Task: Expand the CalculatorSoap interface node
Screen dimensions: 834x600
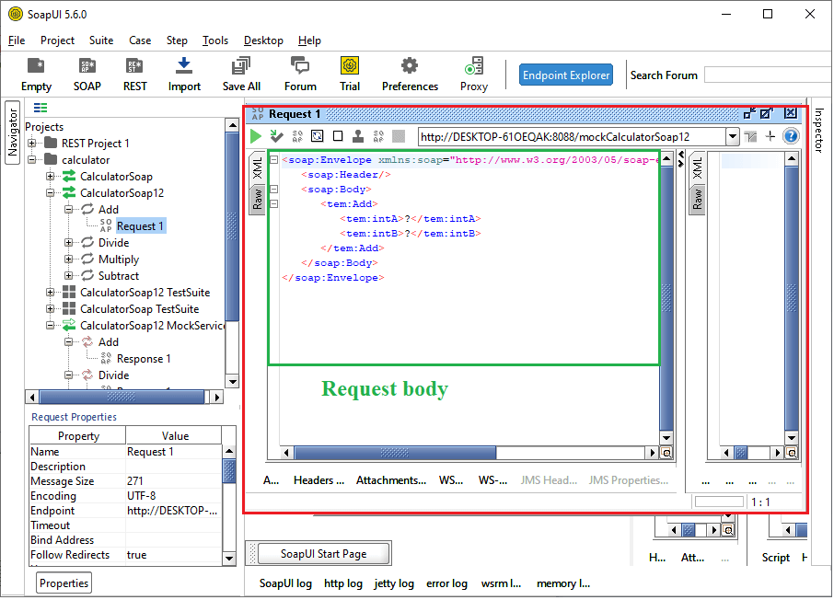Action: click(50, 176)
